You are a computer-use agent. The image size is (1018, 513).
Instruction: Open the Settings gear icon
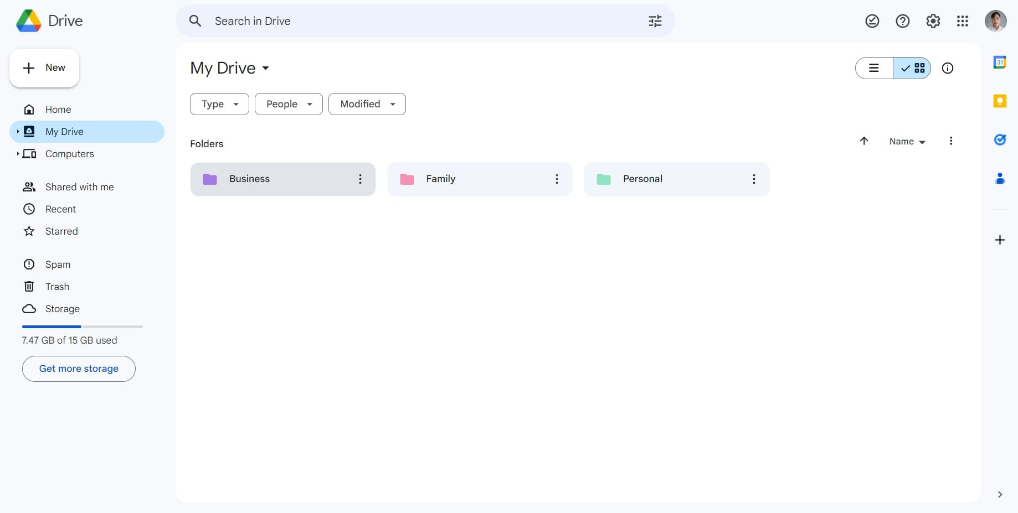933,21
